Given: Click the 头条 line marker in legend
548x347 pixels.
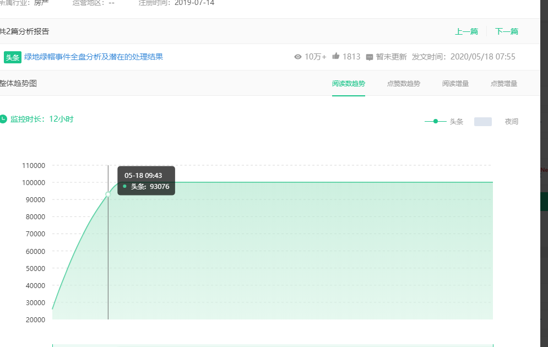Looking at the screenshot, I should [435, 121].
